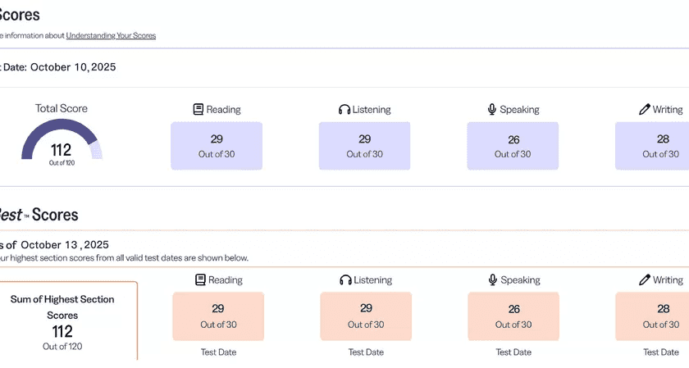The image size is (689, 368).
Task: Click the Writing pencil icon in MyBest Scores
Action: point(645,279)
